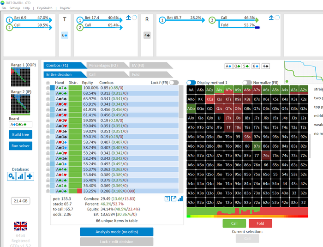Toggle Lock? (F9) switch

tap(174, 83)
